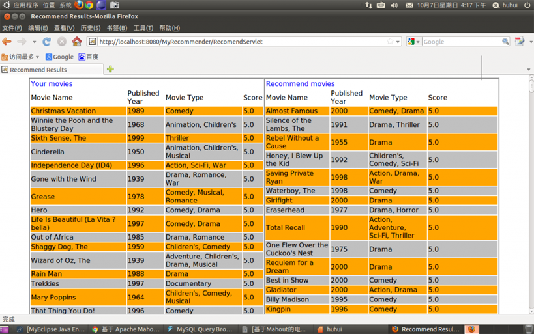
Task: Open the 帮助(H) menu
Action: pos(170,28)
